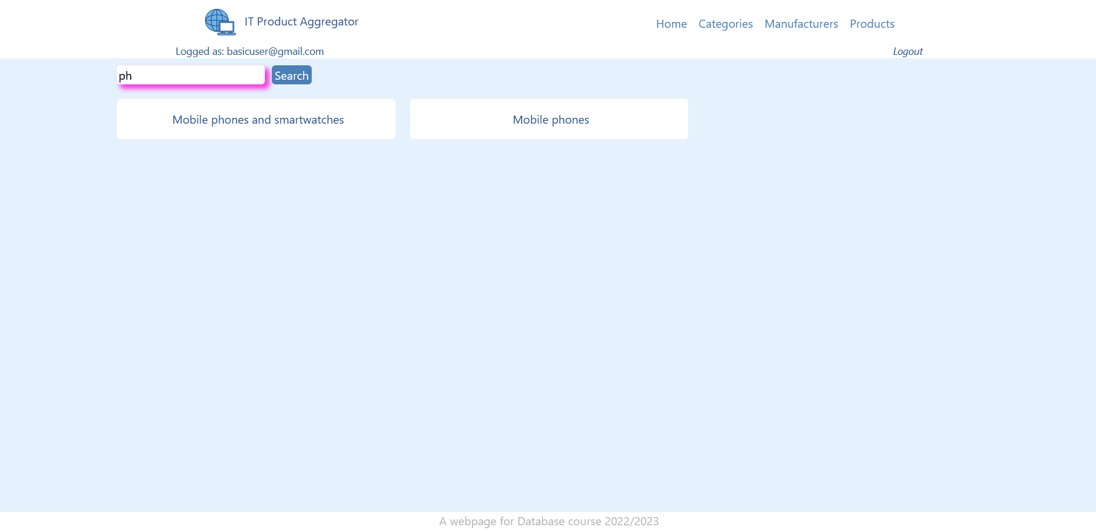1096x531 pixels.
Task: Click the footer Database course text
Action: [x=548, y=521]
